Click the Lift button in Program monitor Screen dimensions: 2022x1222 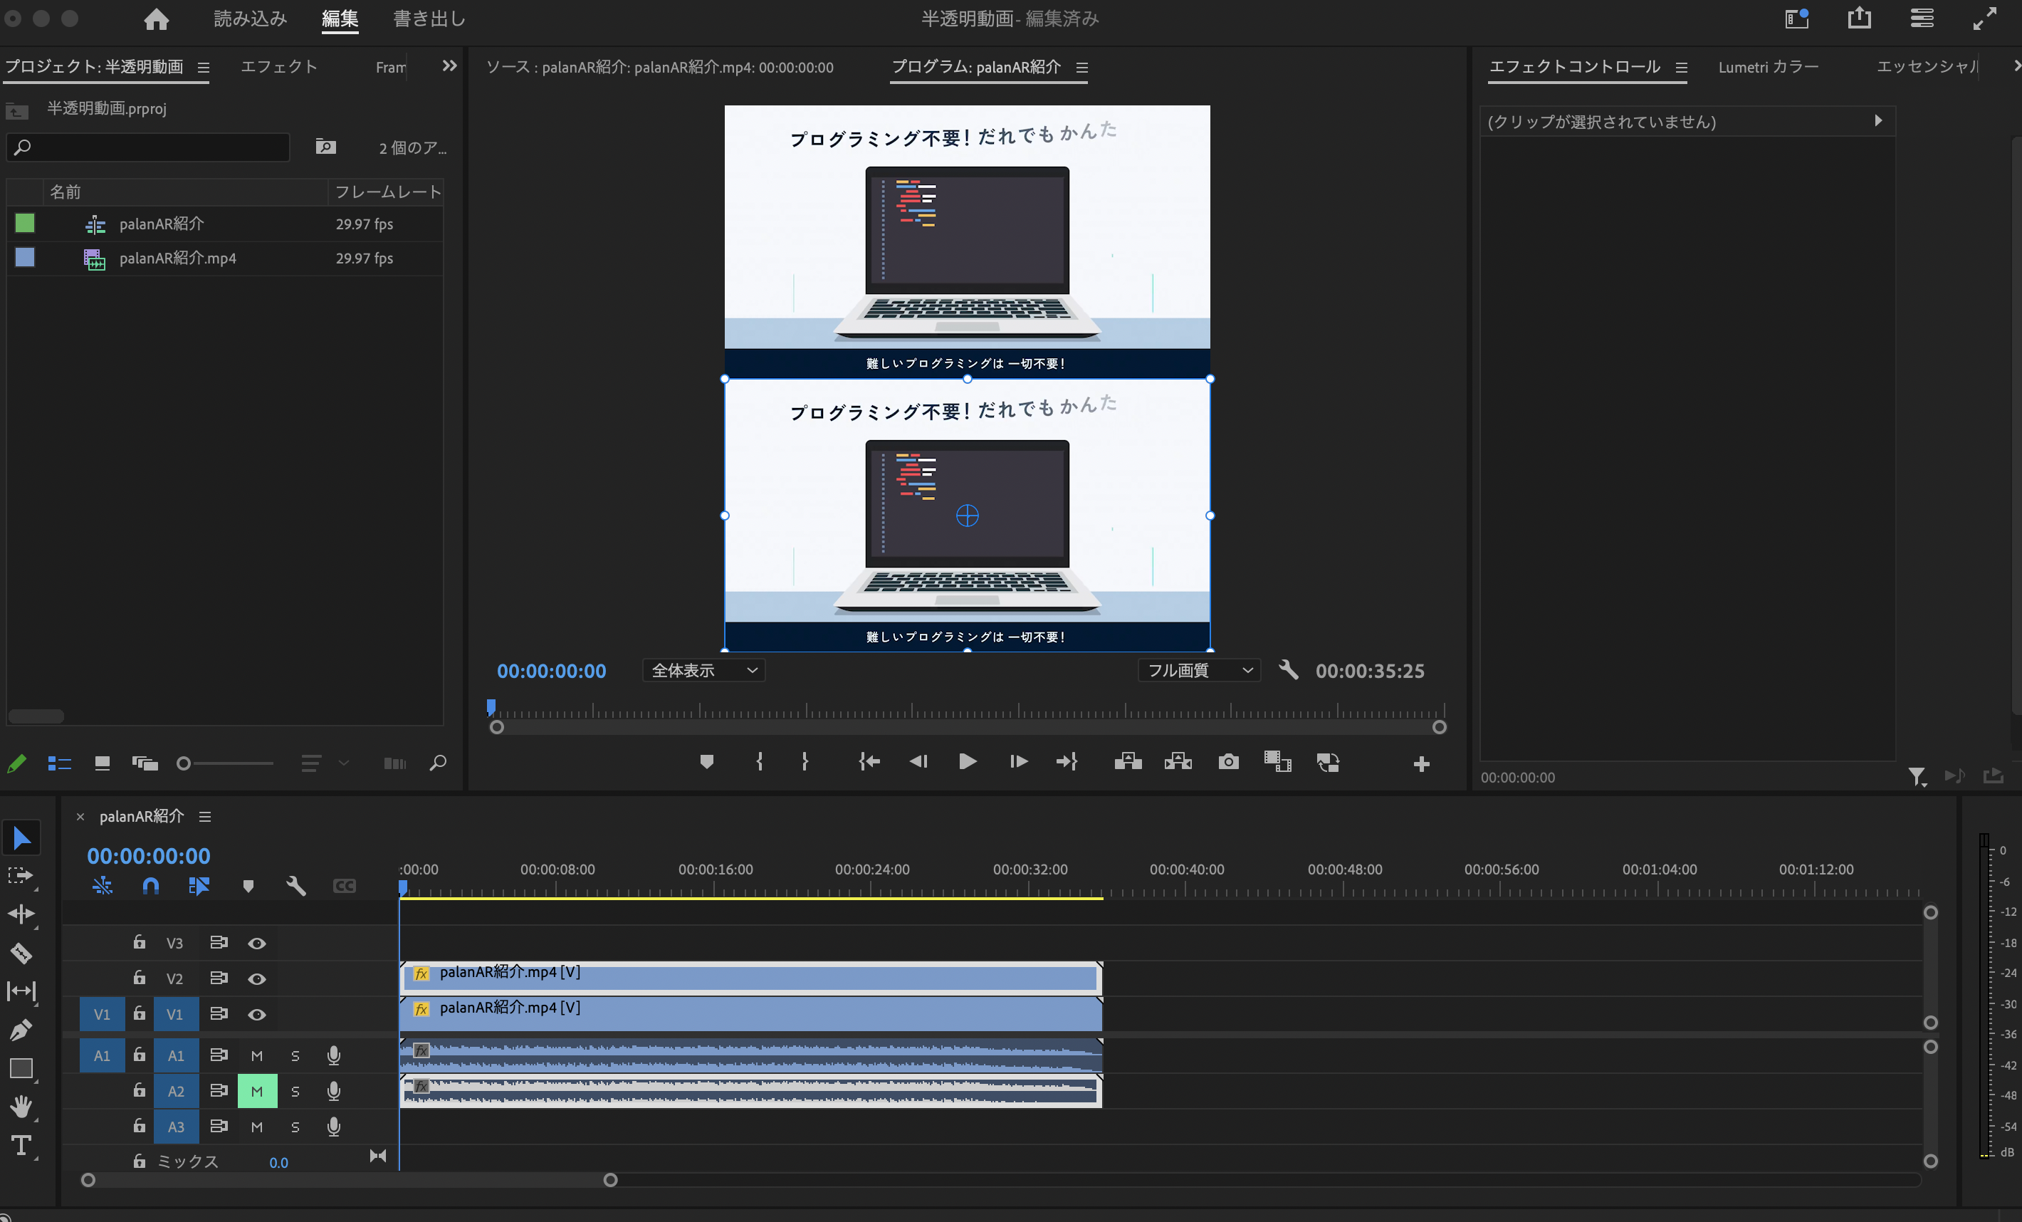pyautogui.click(x=1128, y=763)
